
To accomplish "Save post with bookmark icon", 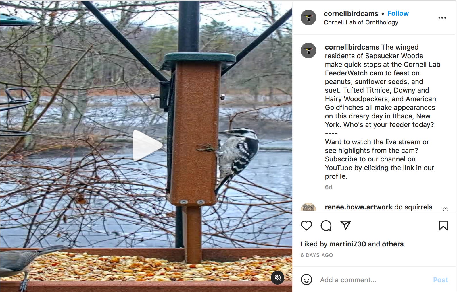I will [x=443, y=225].
